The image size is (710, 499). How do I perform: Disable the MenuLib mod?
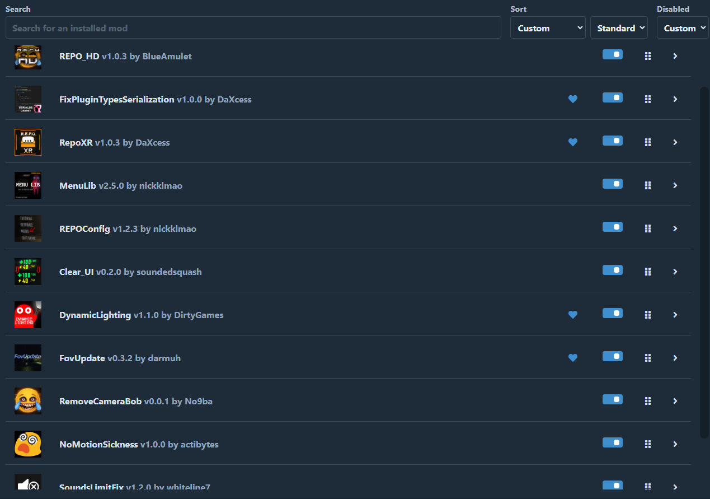pos(613,184)
